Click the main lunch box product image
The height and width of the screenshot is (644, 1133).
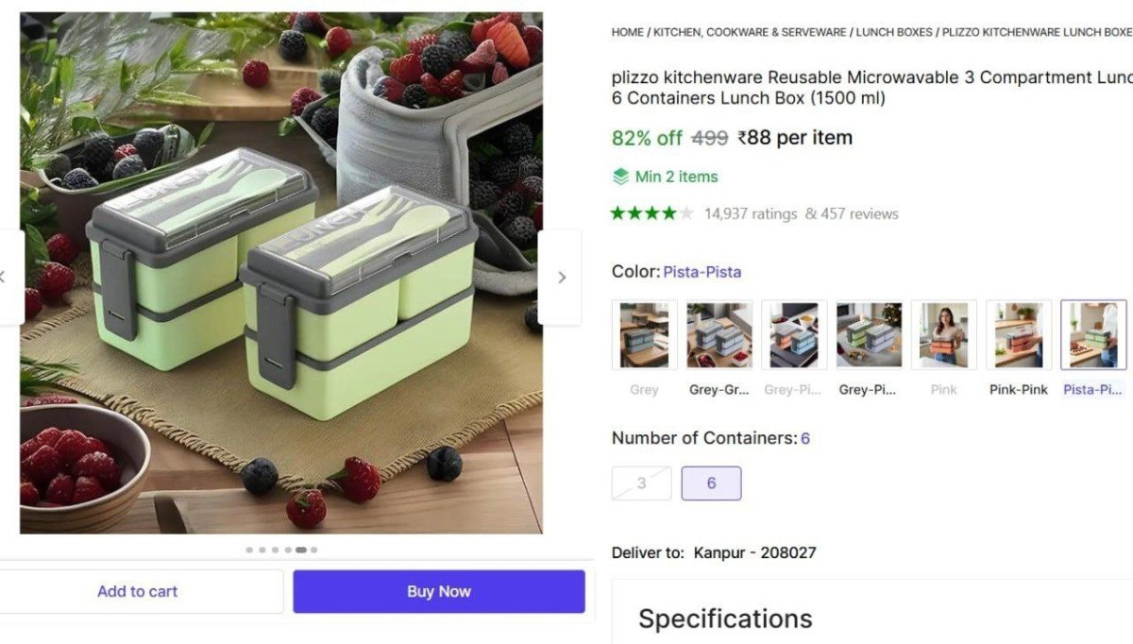pyautogui.click(x=281, y=273)
